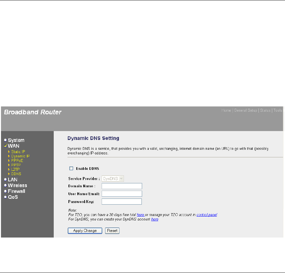
Task: Click the checkmark icon beside WAN
Action: click(6, 146)
